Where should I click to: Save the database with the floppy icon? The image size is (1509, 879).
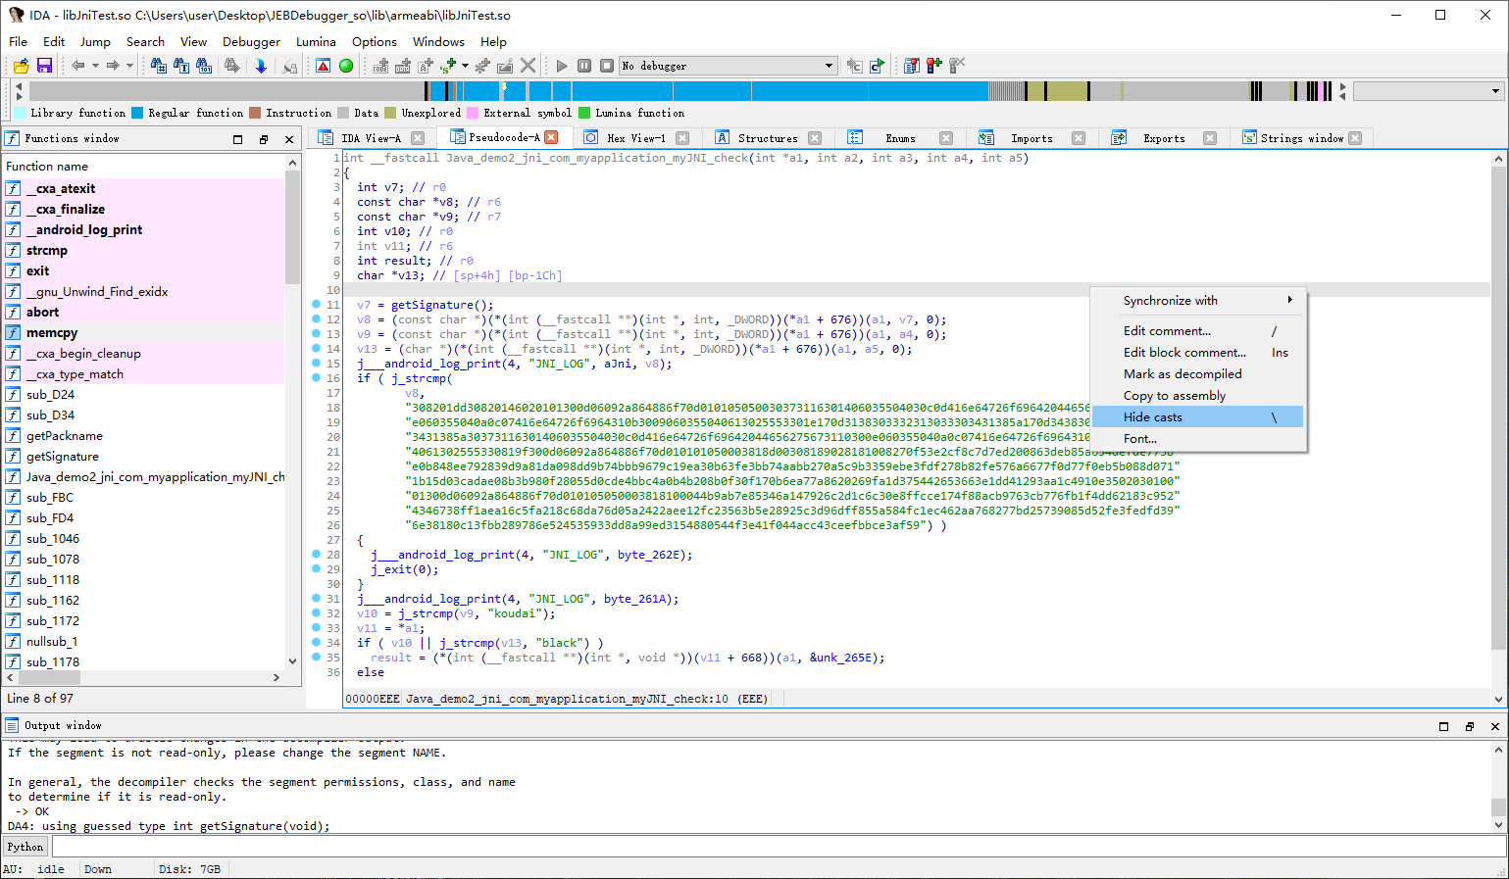click(x=44, y=66)
